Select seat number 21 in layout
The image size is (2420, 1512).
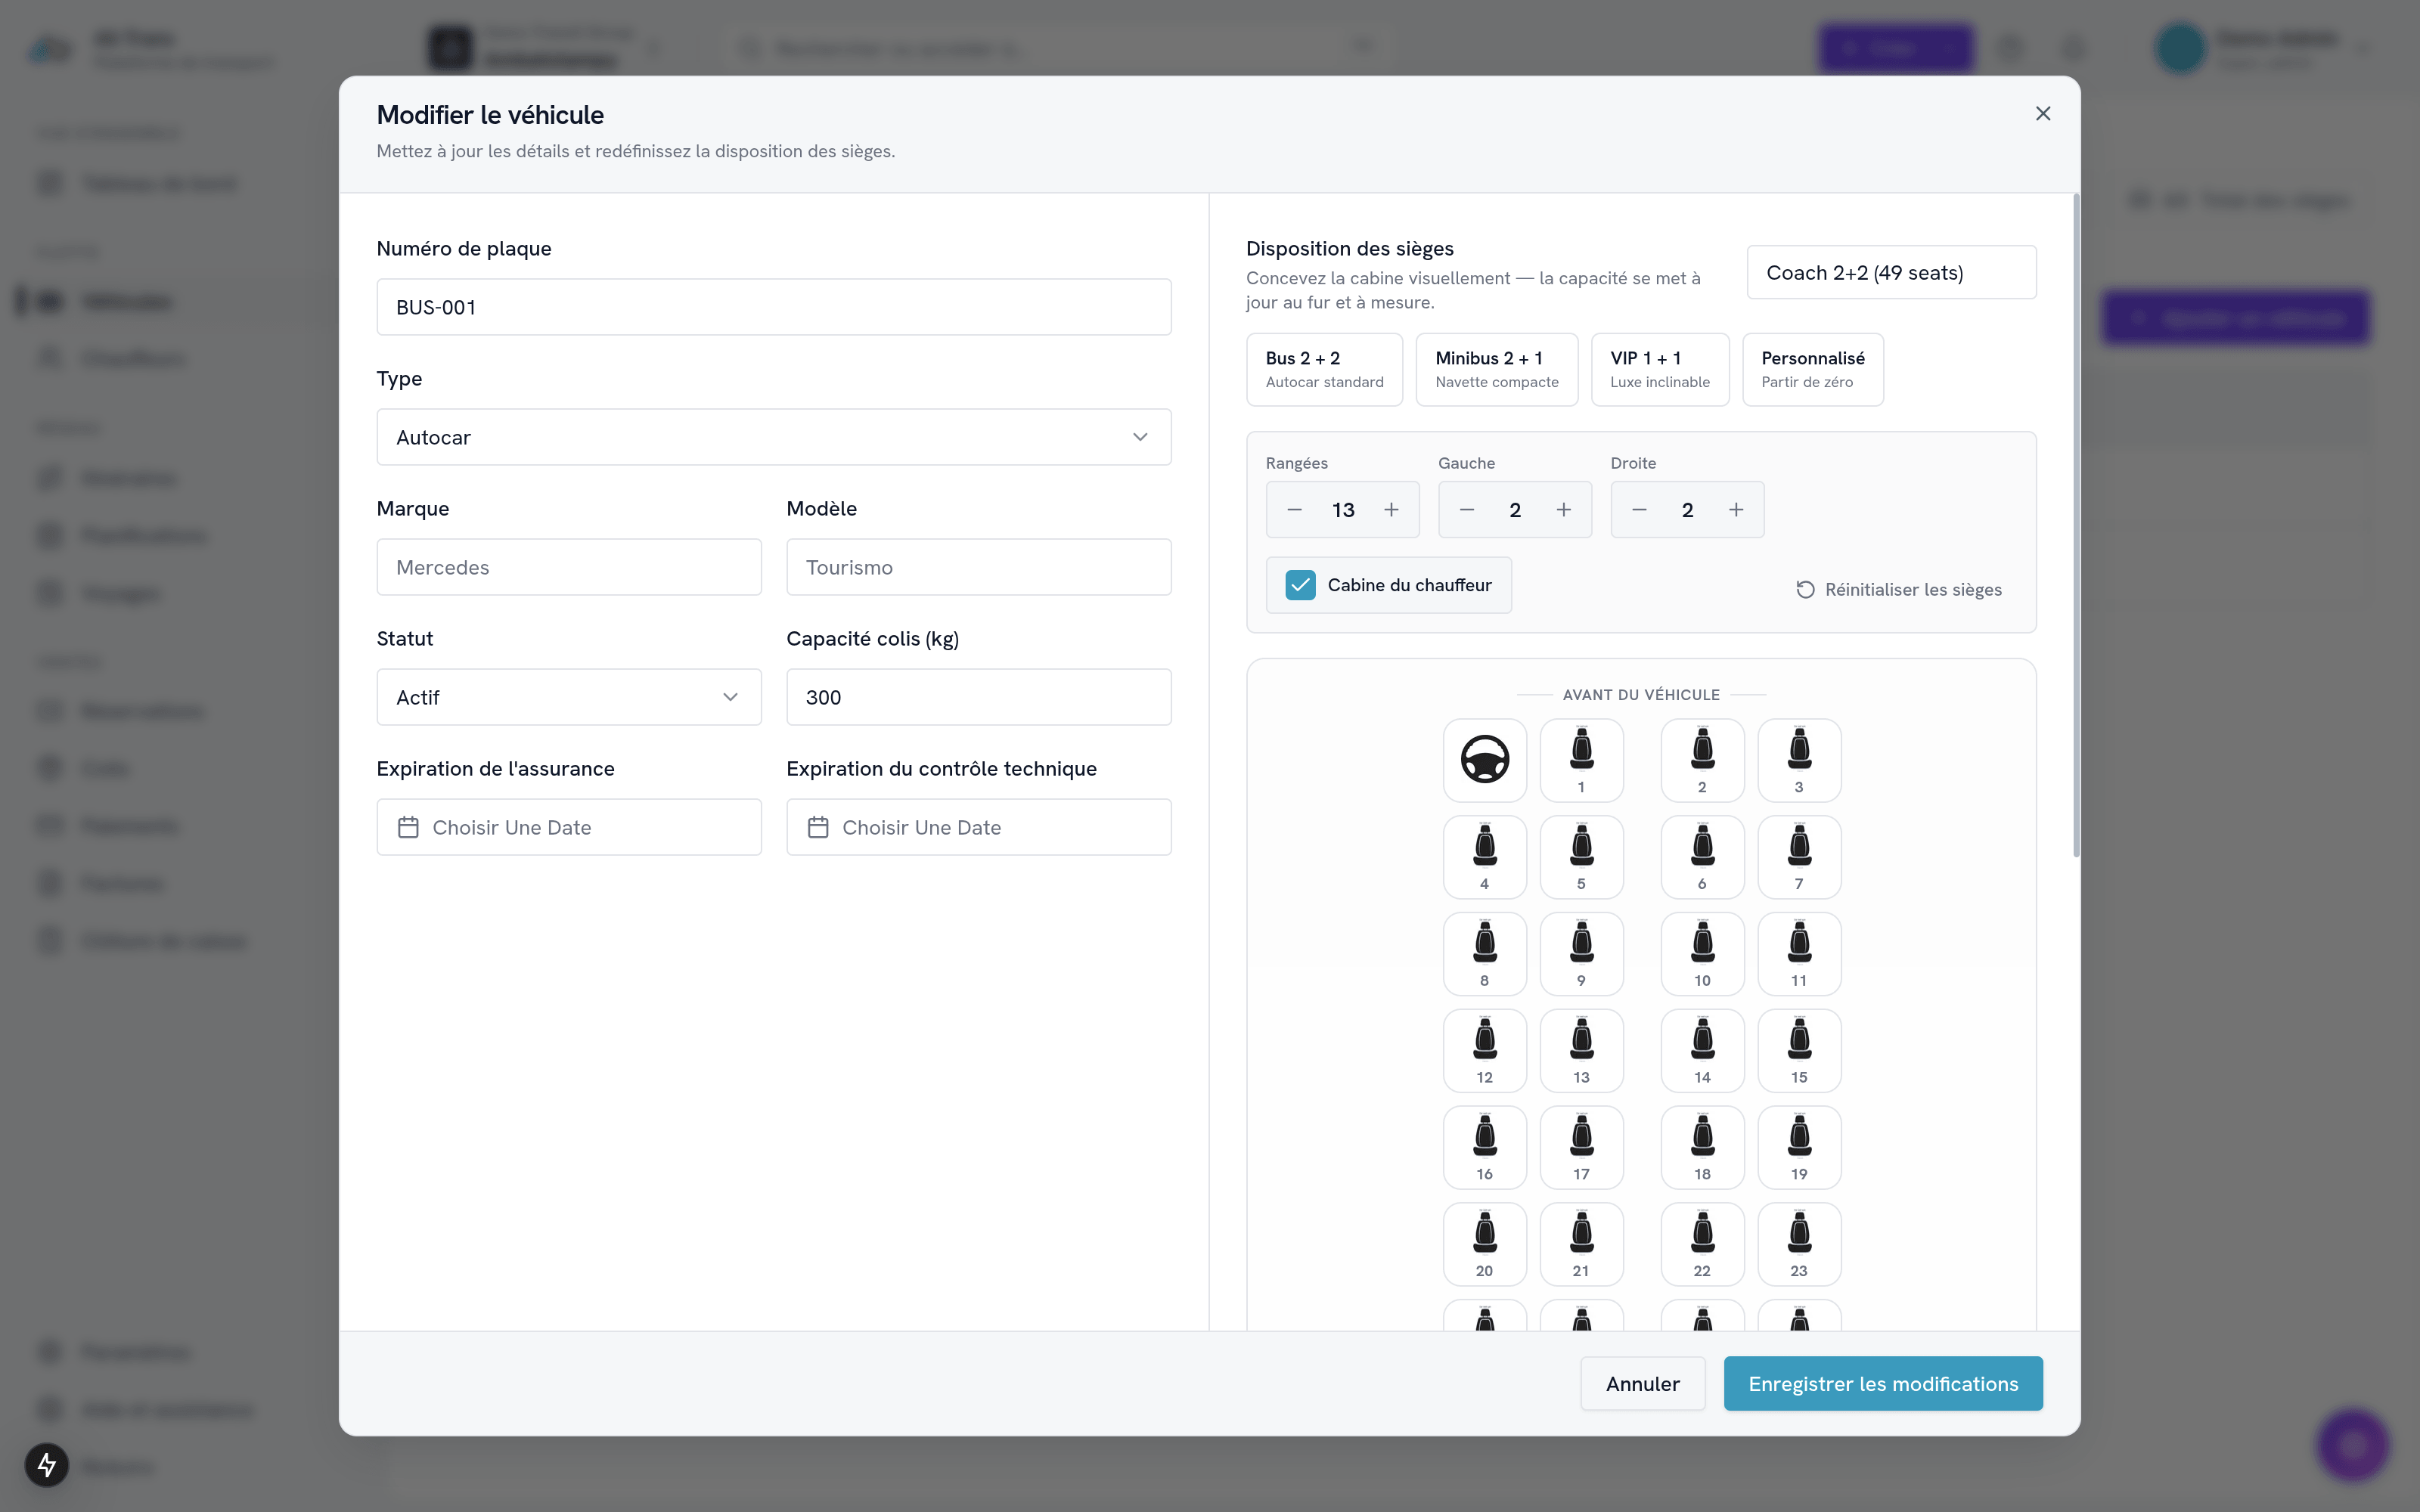1581,1244
